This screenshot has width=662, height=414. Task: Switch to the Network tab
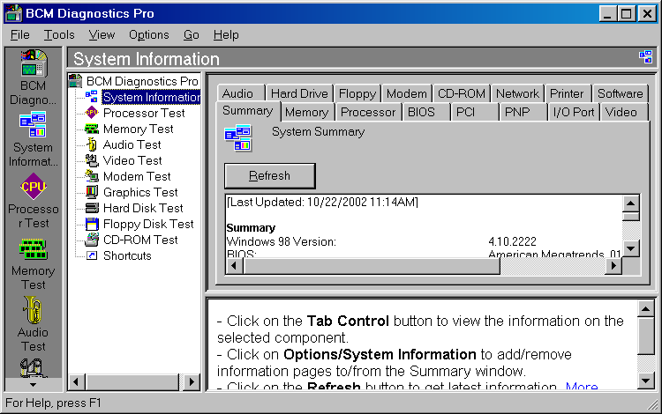pos(517,93)
